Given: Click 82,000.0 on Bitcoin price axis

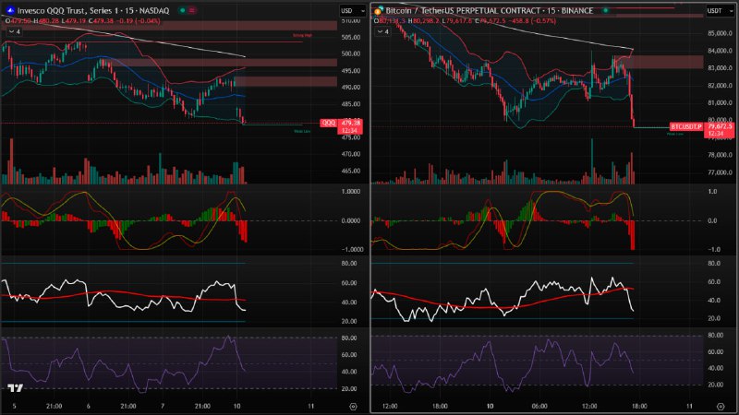Looking at the screenshot, I should coord(720,86).
